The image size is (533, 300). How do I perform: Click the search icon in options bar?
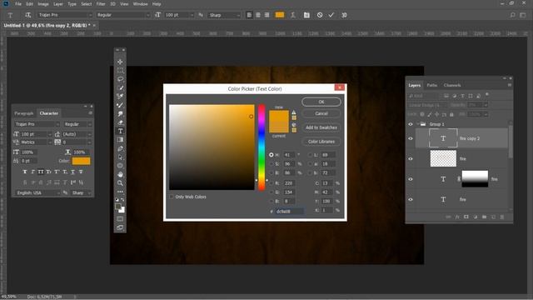pos(513,15)
